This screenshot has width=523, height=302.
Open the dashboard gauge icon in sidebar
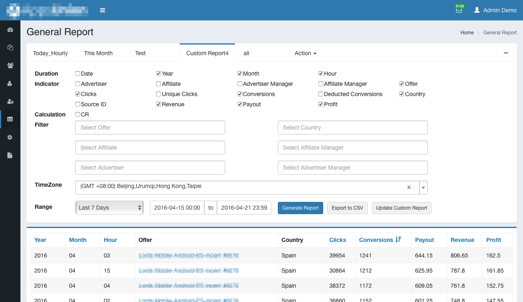pyautogui.click(x=10, y=30)
